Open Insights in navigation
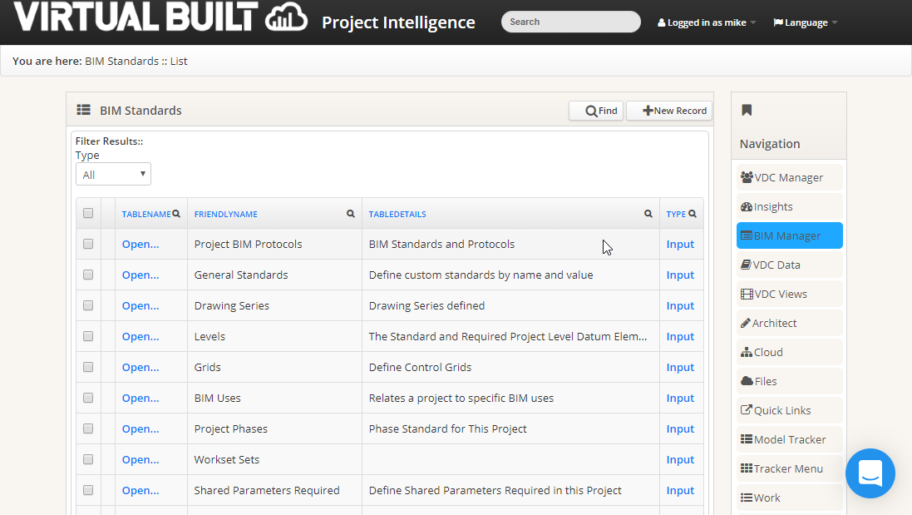 tap(789, 206)
